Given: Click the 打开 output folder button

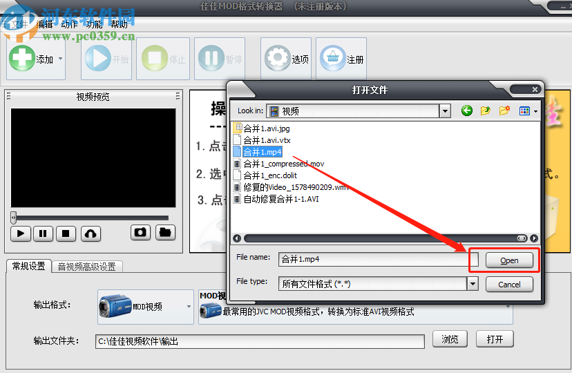Looking at the screenshot, I should 495,339.
